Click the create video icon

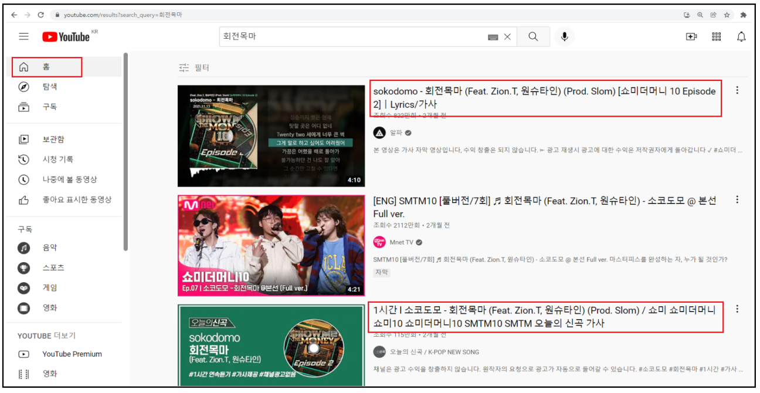[691, 36]
